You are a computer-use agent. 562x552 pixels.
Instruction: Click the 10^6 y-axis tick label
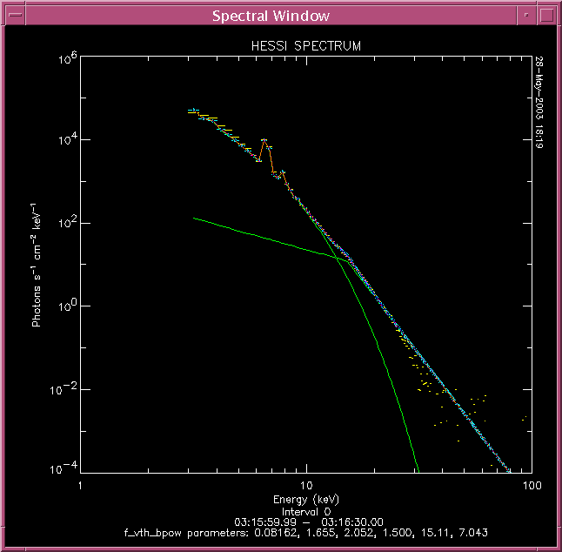click(67, 58)
